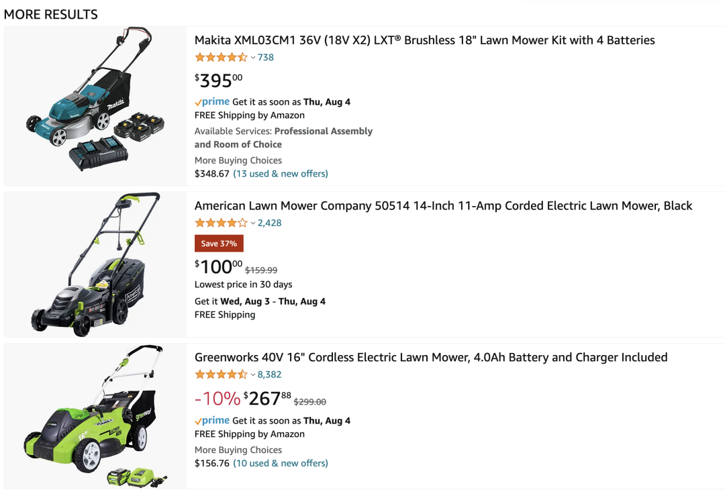Screen dimensions: 725x492
Task: View the 8,382 Greenworks reviews
Action: click(270, 375)
